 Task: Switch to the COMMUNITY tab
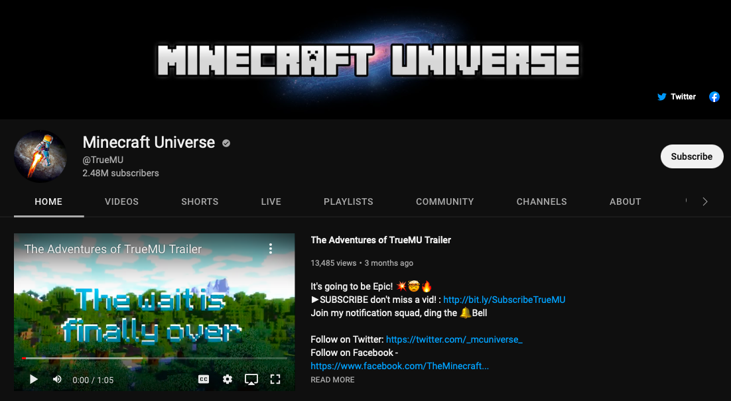point(444,201)
